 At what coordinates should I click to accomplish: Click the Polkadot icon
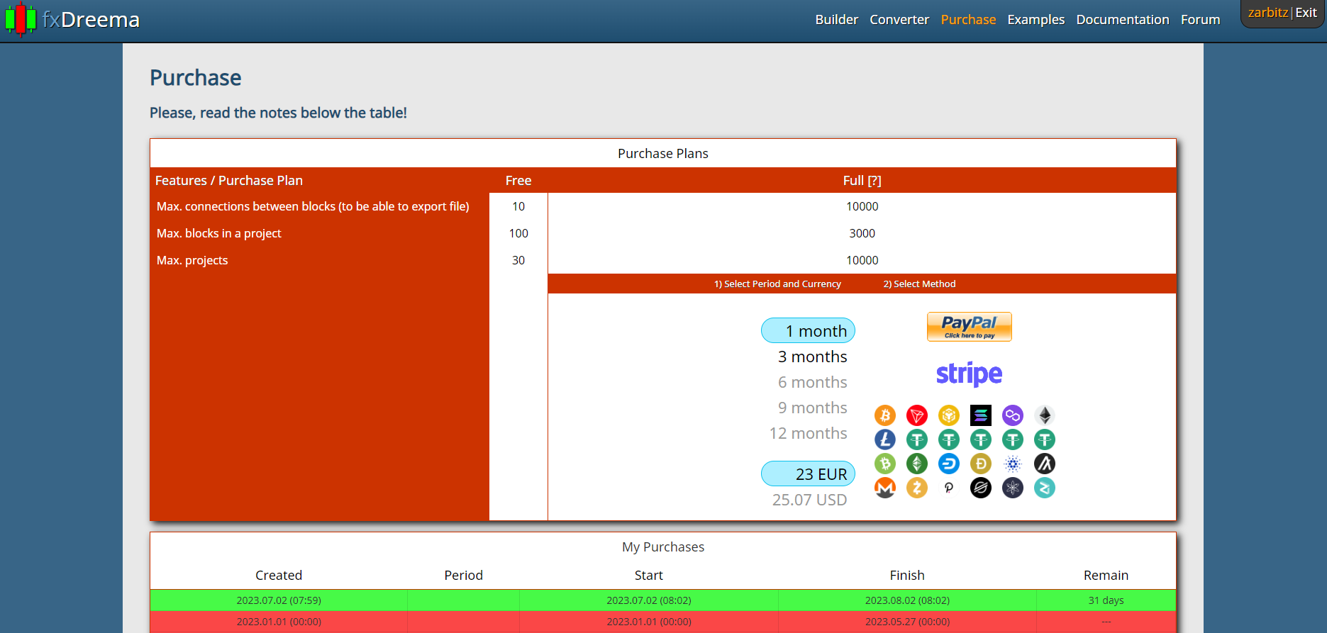pyautogui.click(x=949, y=488)
